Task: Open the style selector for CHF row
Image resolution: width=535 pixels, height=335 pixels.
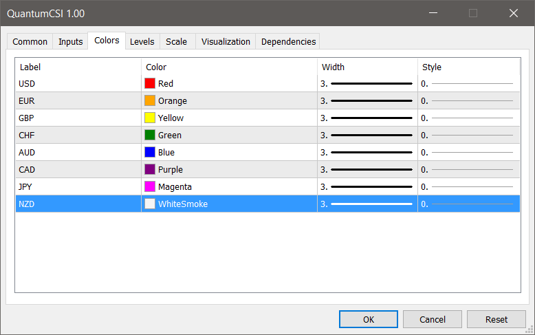Action: pos(468,135)
